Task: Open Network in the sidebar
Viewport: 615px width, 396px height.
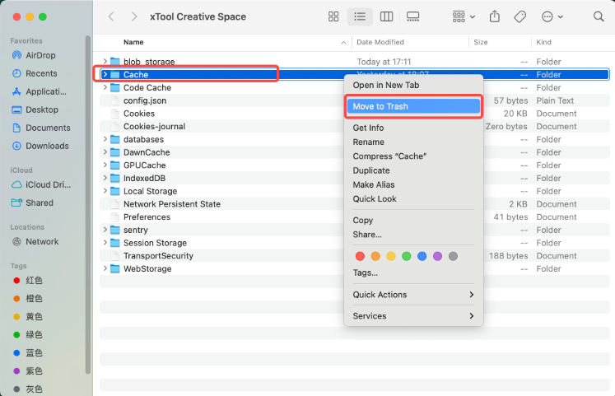Action: pos(35,241)
